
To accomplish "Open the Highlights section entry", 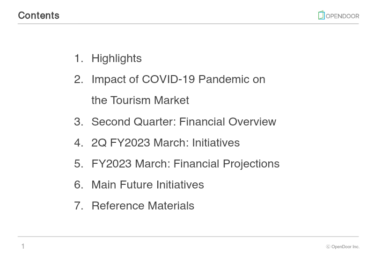I will tap(116, 58).
